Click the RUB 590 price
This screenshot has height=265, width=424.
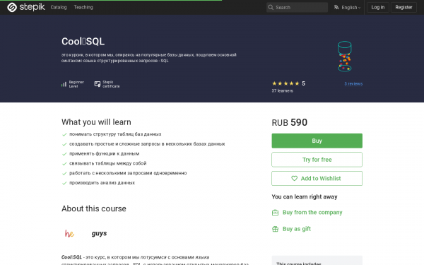289,122
